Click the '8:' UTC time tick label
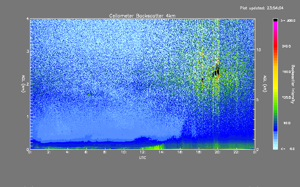This screenshot has height=187, width=300. click(x=105, y=152)
